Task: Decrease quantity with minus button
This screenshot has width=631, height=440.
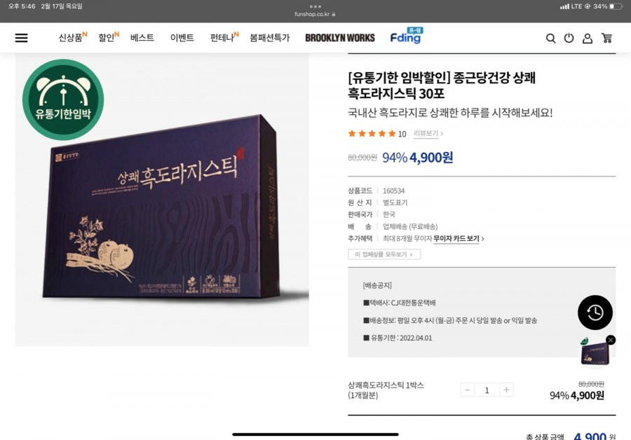Action: [467, 390]
